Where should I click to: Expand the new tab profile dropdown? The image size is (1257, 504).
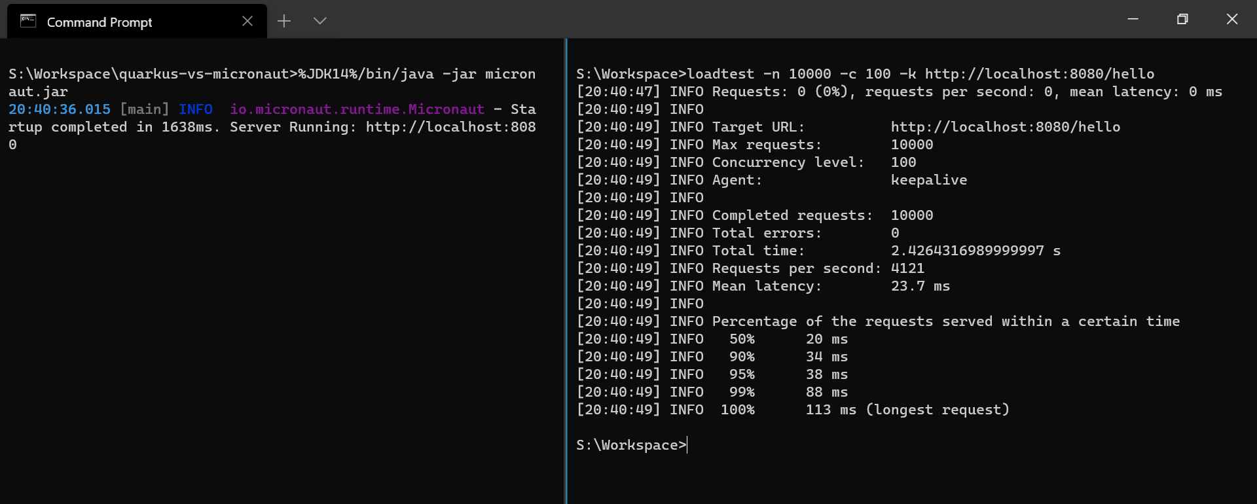pyautogui.click(x=319, y=21)
